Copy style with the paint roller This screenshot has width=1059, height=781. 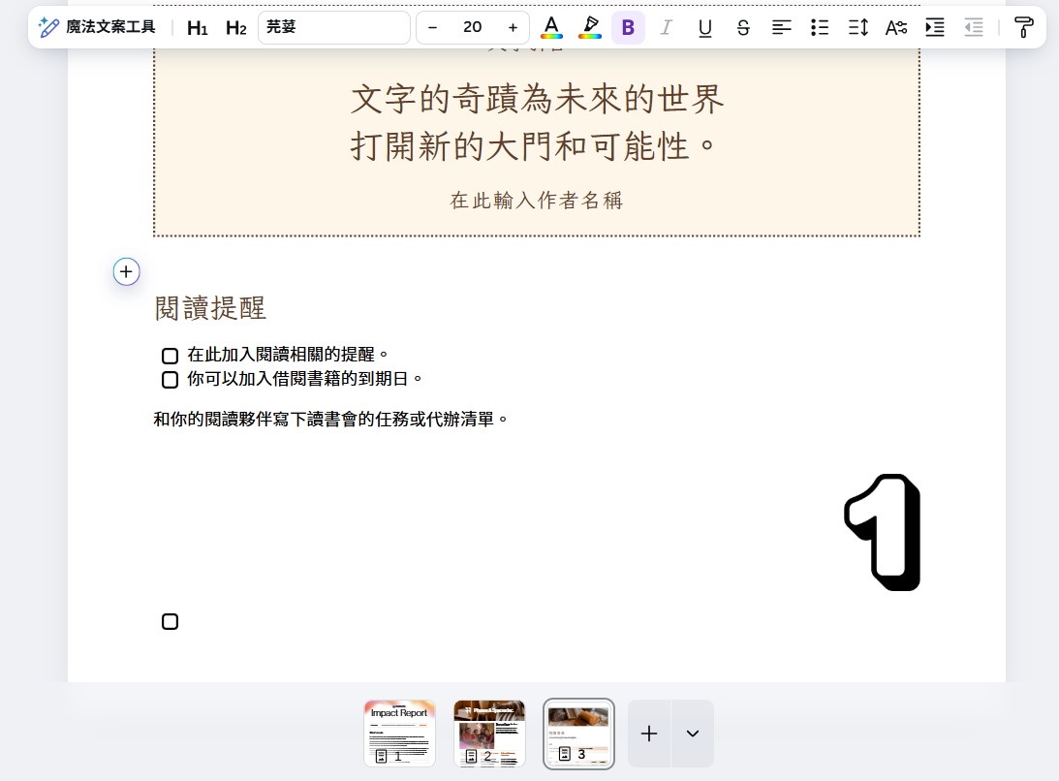[1024, 28]
